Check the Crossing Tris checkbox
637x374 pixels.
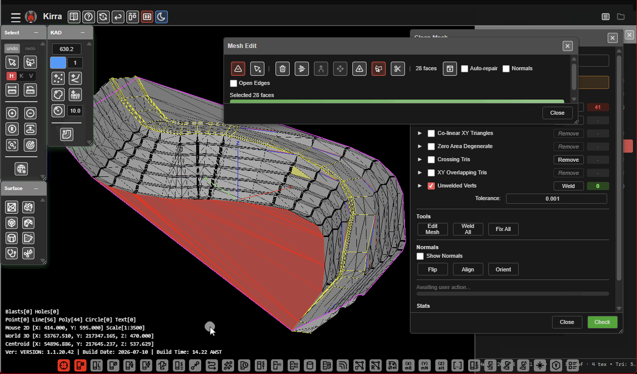(431, 160)
